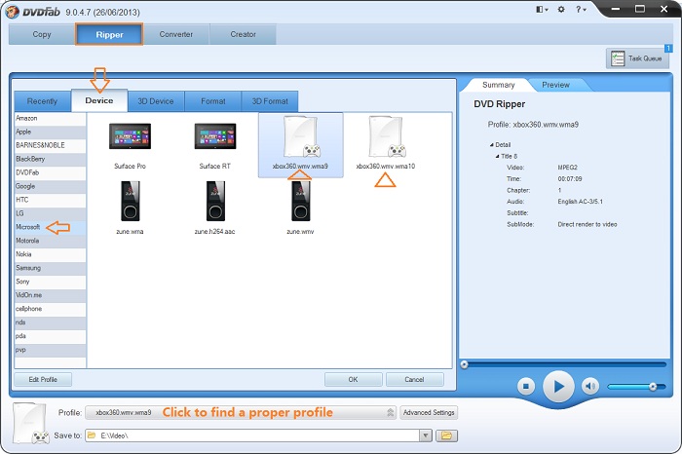Open Advanced Settings
682x454 pixels.
click(x=429, y=412)
